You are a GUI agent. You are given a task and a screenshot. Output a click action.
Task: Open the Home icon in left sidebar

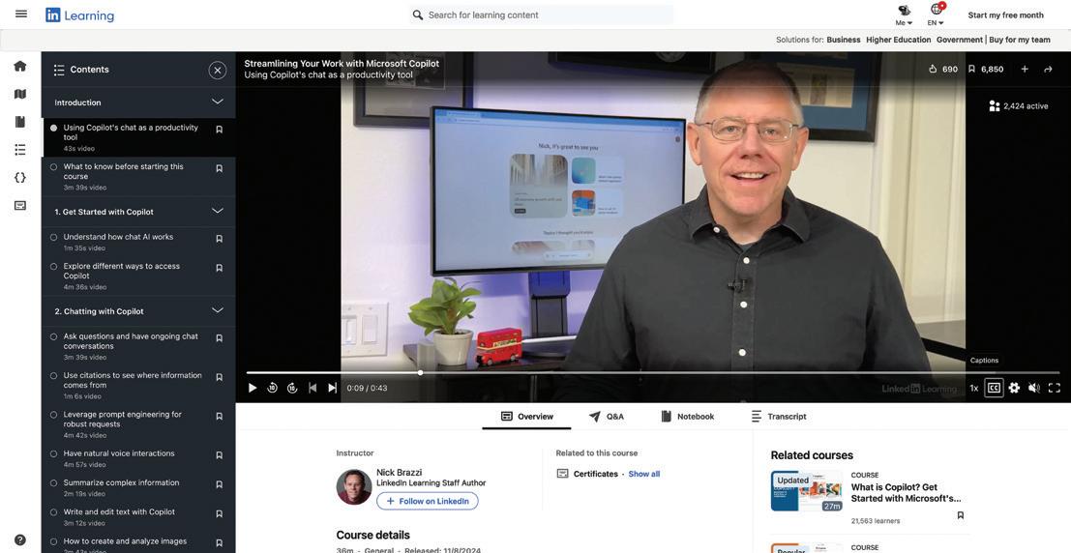click(19, 66)
